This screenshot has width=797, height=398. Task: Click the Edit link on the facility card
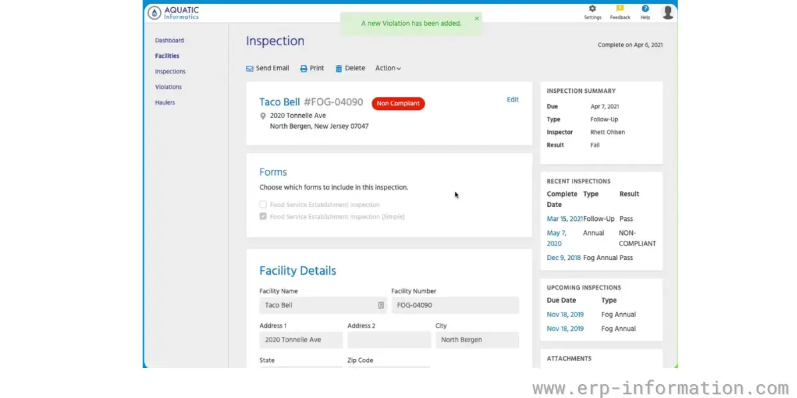tap(513, 99)
